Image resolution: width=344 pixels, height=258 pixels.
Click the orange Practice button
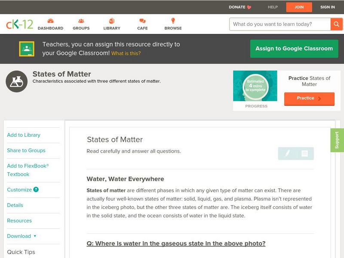click(309, 98)
